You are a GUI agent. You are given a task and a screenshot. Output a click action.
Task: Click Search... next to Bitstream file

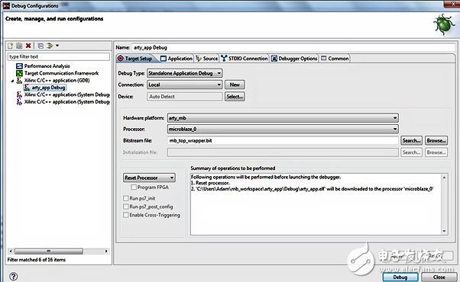[x=411, y=141]
